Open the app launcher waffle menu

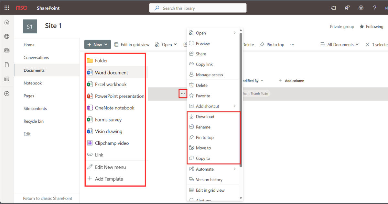coord(6,7)
